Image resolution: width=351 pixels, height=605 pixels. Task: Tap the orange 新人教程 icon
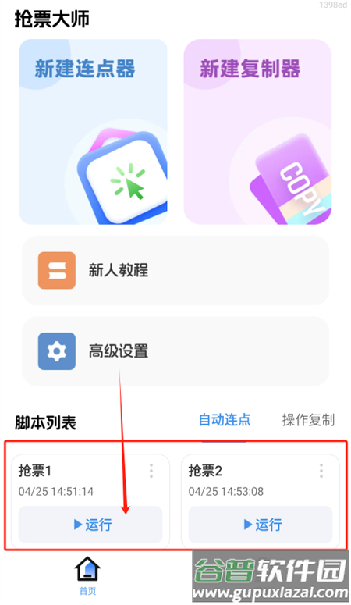tap(57, 270)
